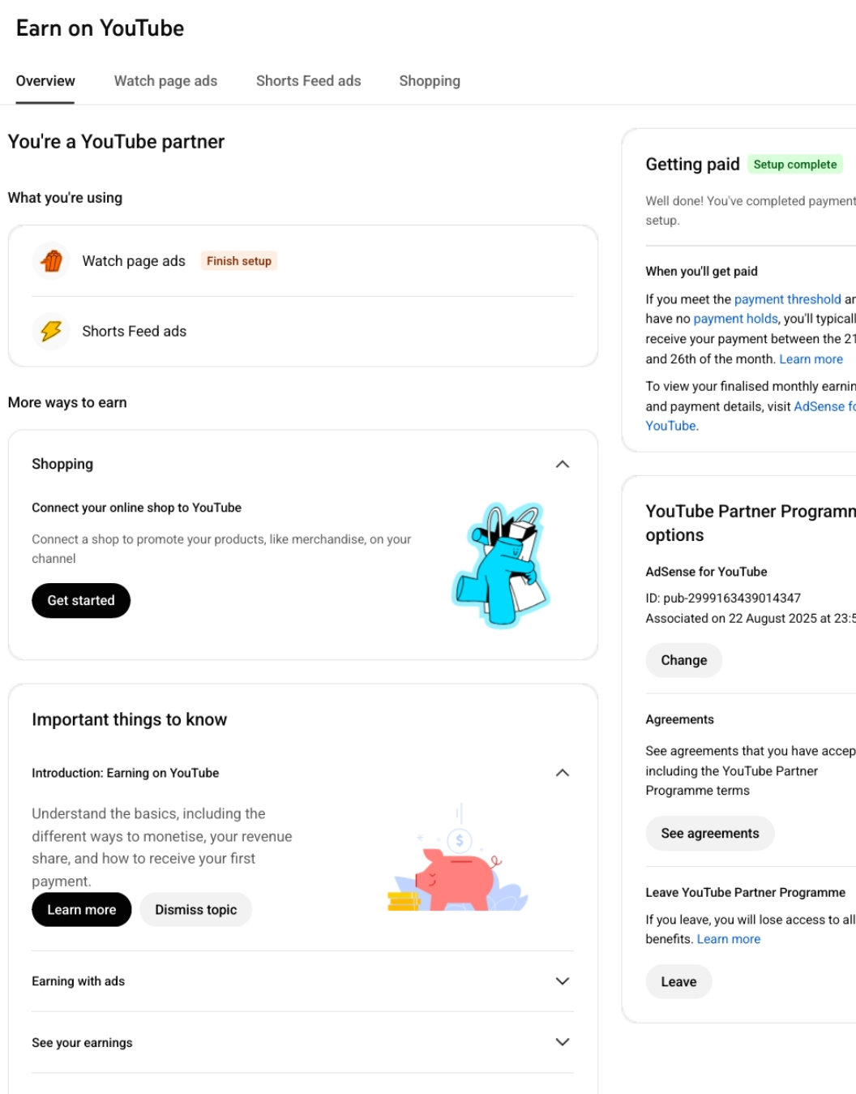Viewport: 856px width, 1094px height.
Task: Click Learn more under Introduction topic
Action: [x=81, y=910]
